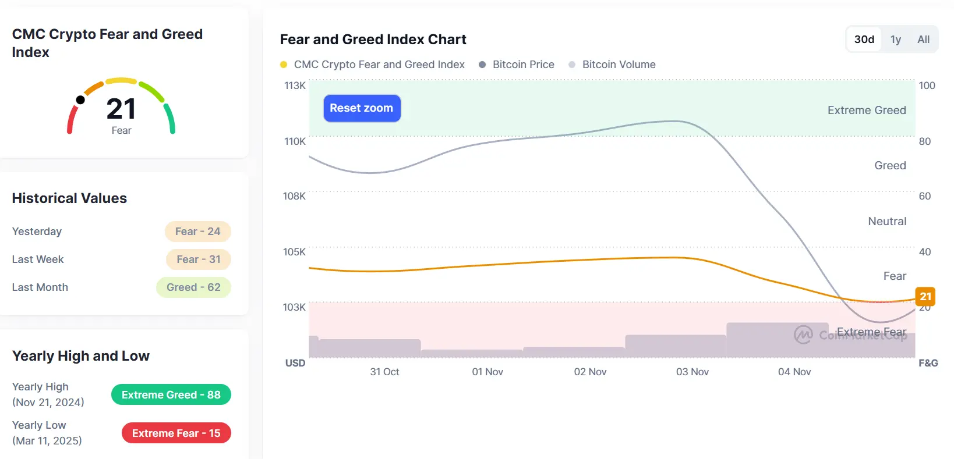This screenshot has width=954, height=459.
Task: Click the Extreme Fear - 15 yearly low badge
Action: coord(176,433)
